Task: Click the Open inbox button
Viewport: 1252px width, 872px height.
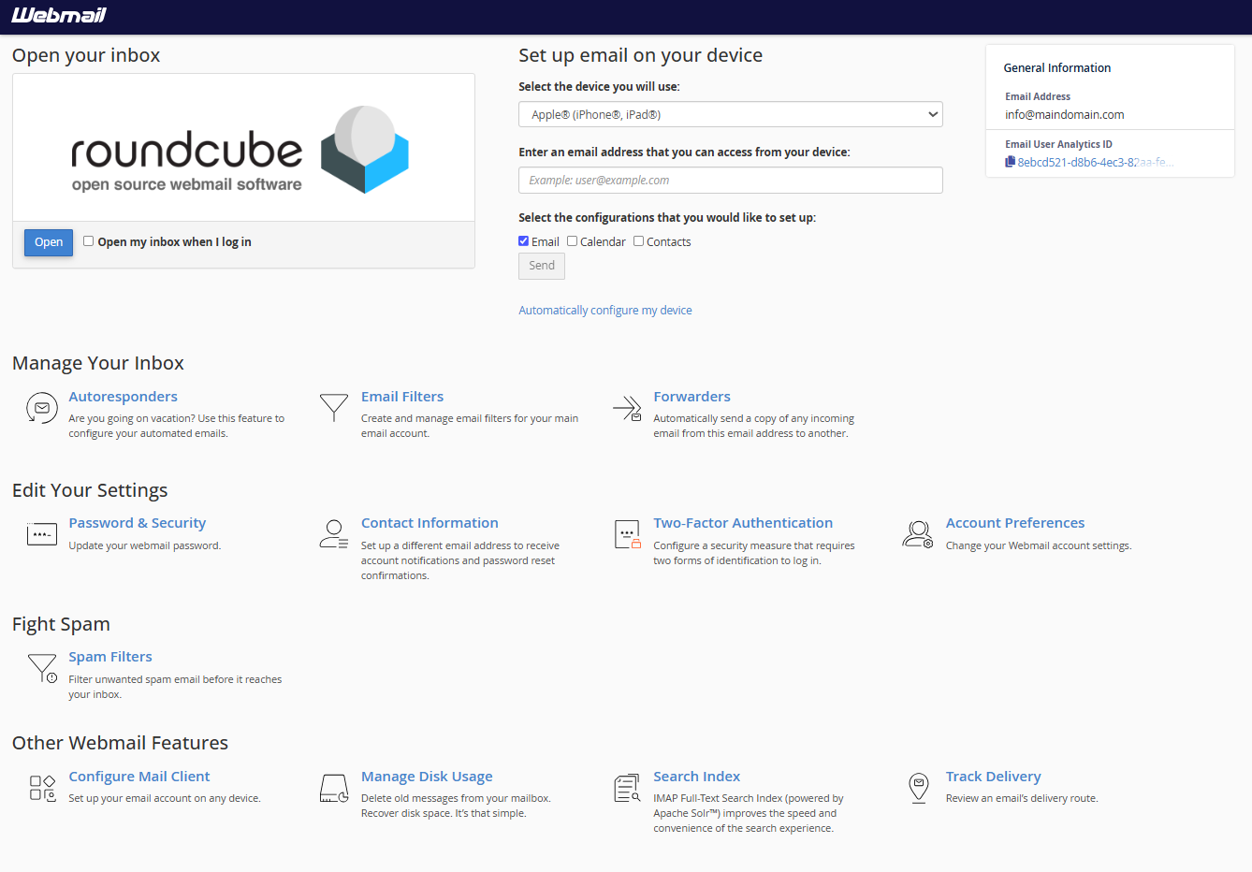Action: [49, 242]
